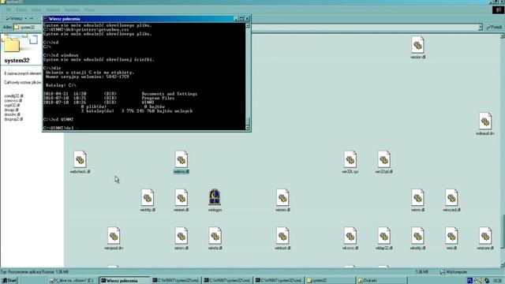Select the winsrv.dll file icon
505x284 pixels.
[181, 236]
